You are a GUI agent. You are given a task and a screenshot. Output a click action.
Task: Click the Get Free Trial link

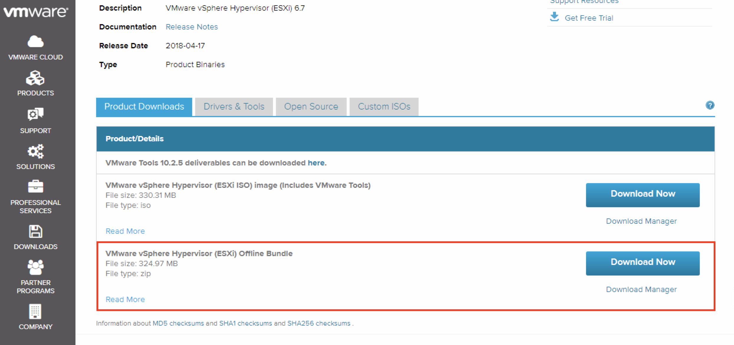589,18
